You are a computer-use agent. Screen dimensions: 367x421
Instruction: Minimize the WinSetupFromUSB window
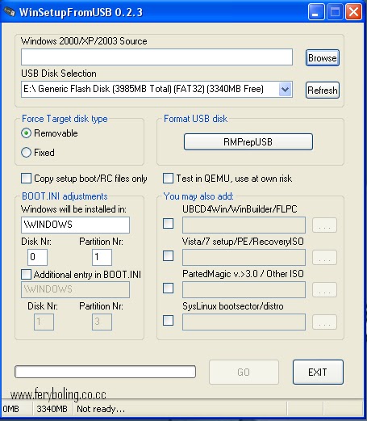[x=316, y=12]
